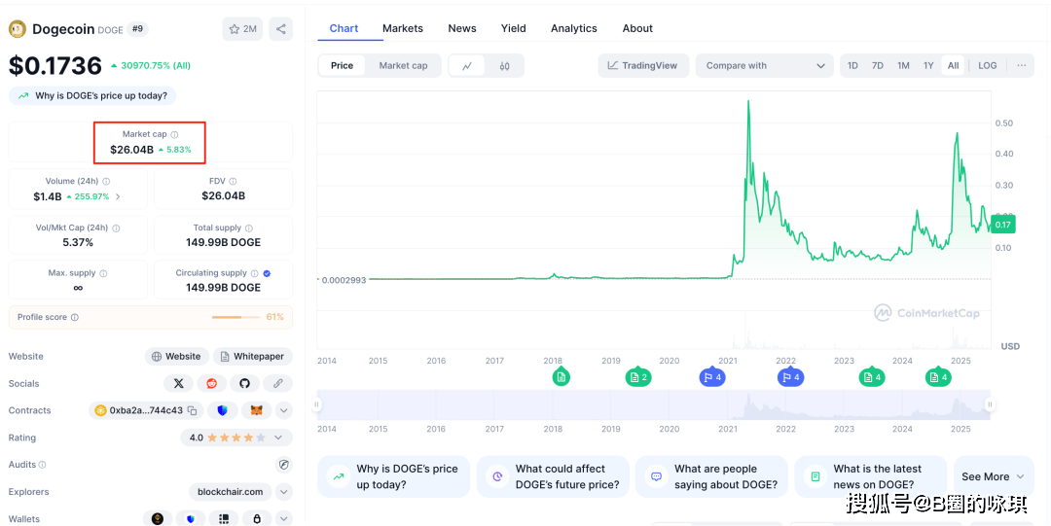Open the Markets tab
The image size is (1051, 526).
[x=403, y=28]
